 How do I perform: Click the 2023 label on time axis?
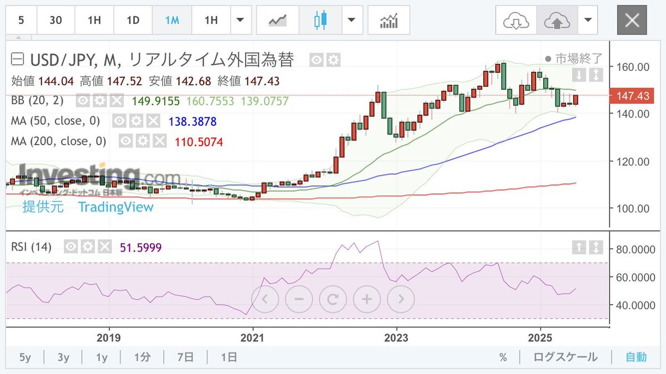click(x=397, y=338)
